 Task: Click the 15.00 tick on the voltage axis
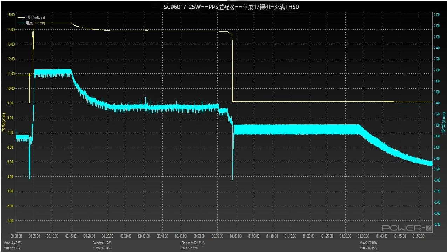[x=11, y=15]
